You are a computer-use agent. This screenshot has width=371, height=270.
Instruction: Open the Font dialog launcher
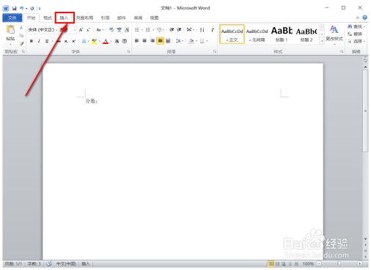click(x=128, y=51)
